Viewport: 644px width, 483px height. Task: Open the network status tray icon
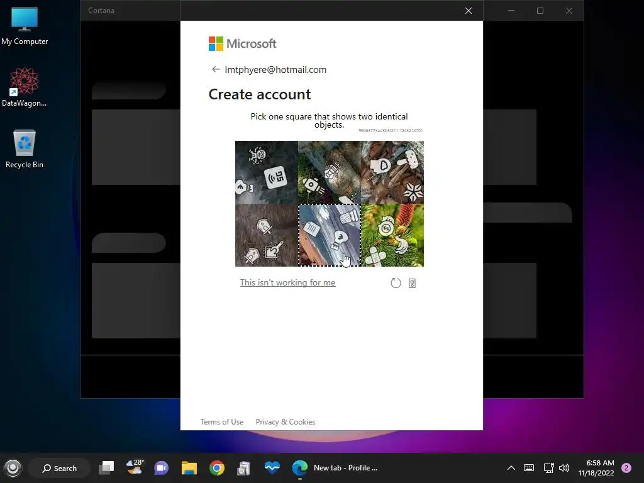(x=548, y=468)
